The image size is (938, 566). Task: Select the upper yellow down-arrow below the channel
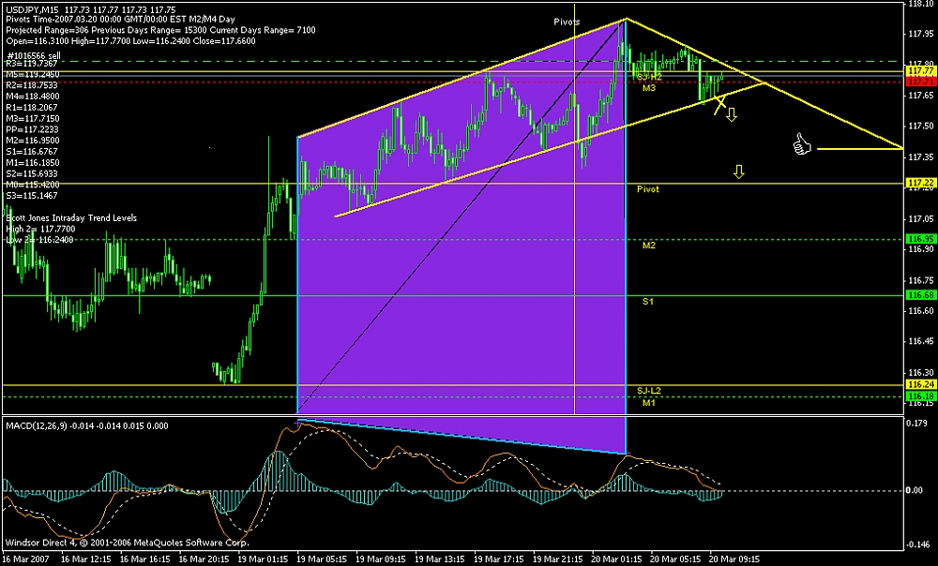(x=731, y=113)
